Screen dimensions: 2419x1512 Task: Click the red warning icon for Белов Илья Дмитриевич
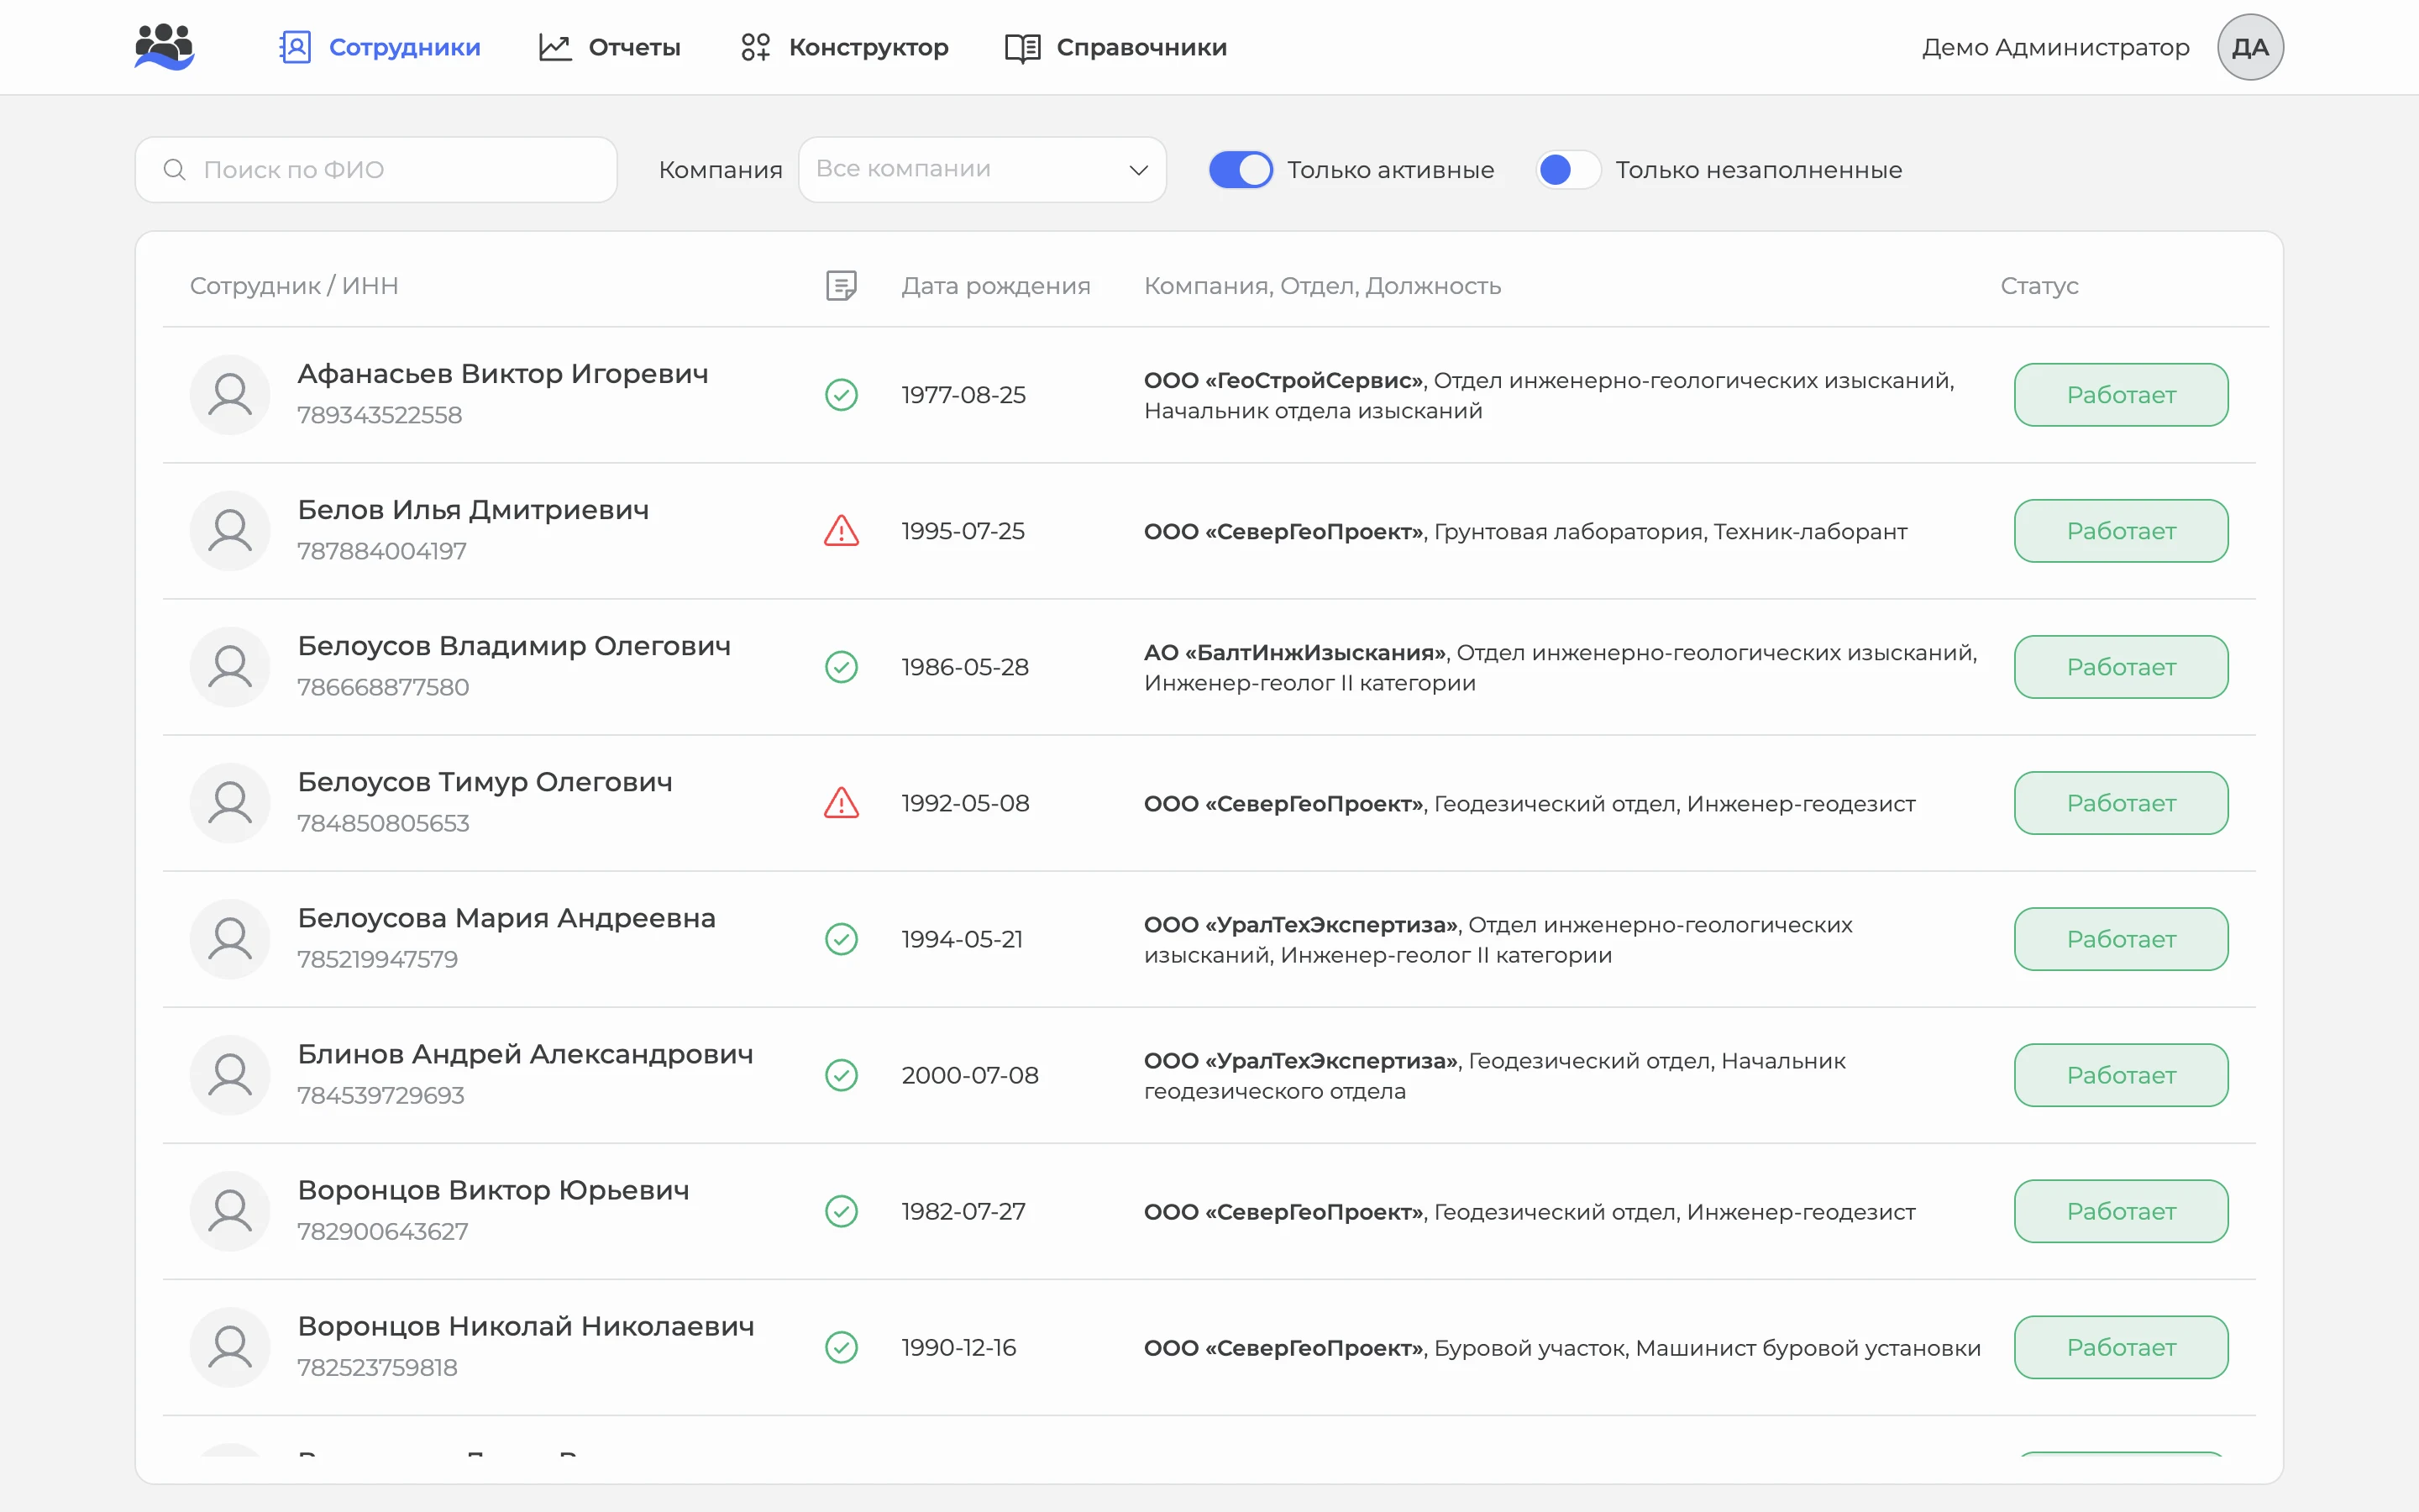pos(842,531)
